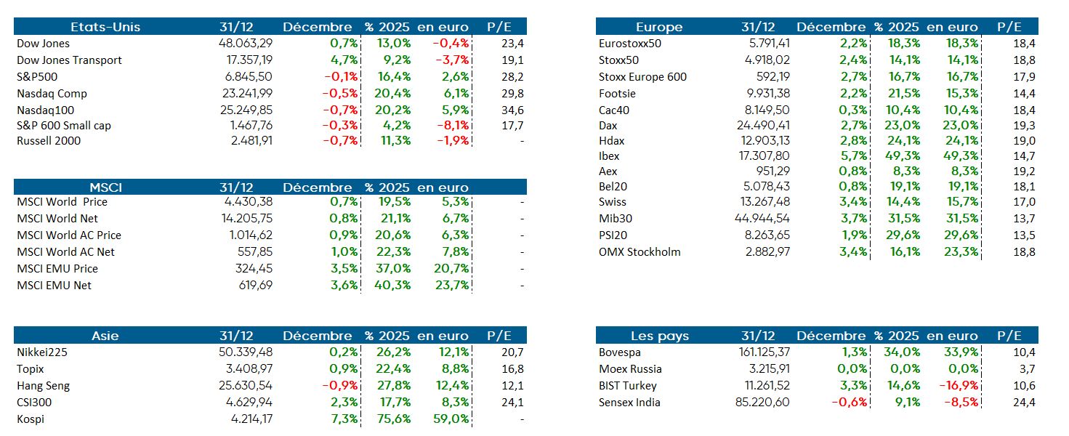Click the Etats-Unis table header
Screen dimensions: 1069x436
click(x=105, y=27)
